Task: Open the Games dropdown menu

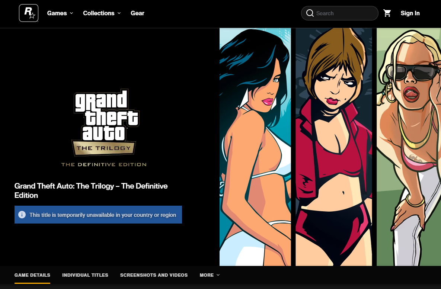Action: pos(60,13)
